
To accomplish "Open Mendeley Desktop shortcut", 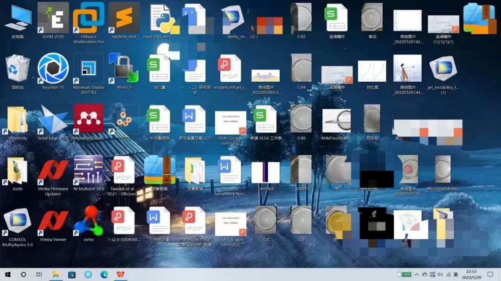I will 89,123.
